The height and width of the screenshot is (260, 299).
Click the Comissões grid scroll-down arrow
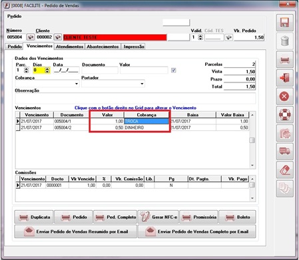[252, 198]
